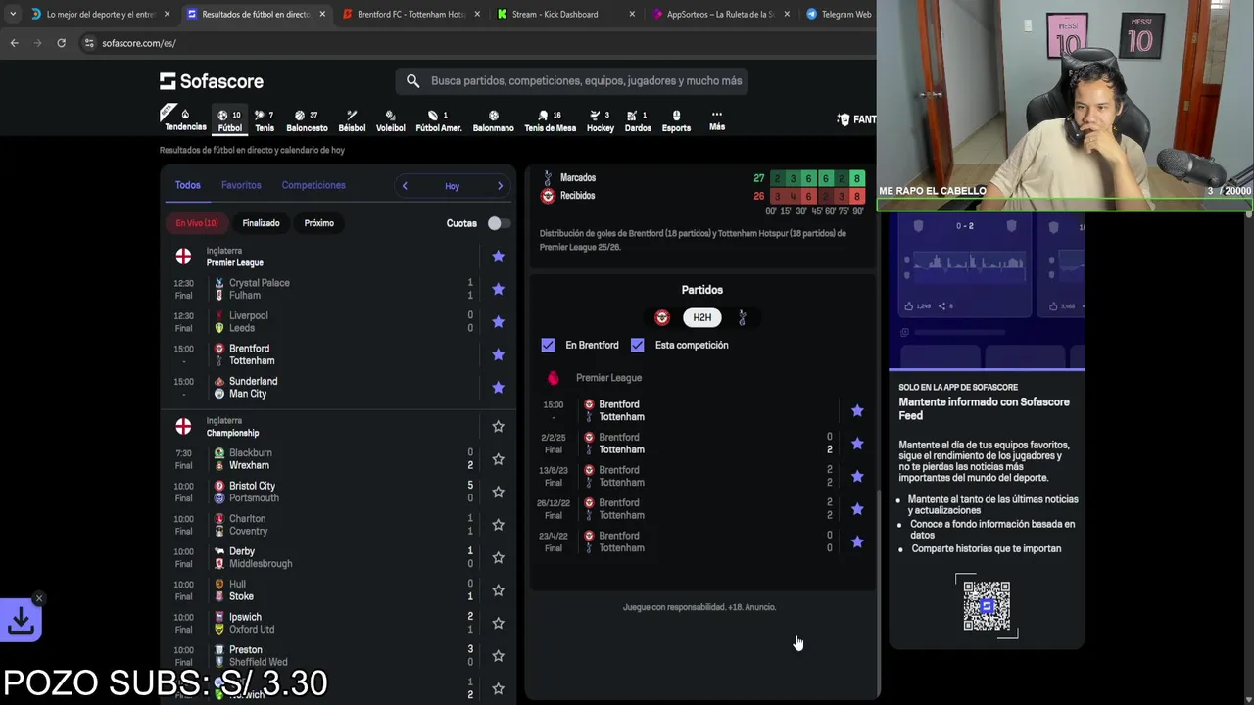Toggle star for 26/12/22 H2H match
The height and width of the screenshot is (705, 1254).
pos(857,509)
